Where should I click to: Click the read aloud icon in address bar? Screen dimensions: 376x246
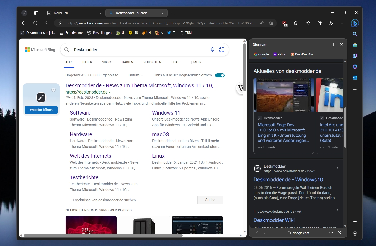(262, 23)
